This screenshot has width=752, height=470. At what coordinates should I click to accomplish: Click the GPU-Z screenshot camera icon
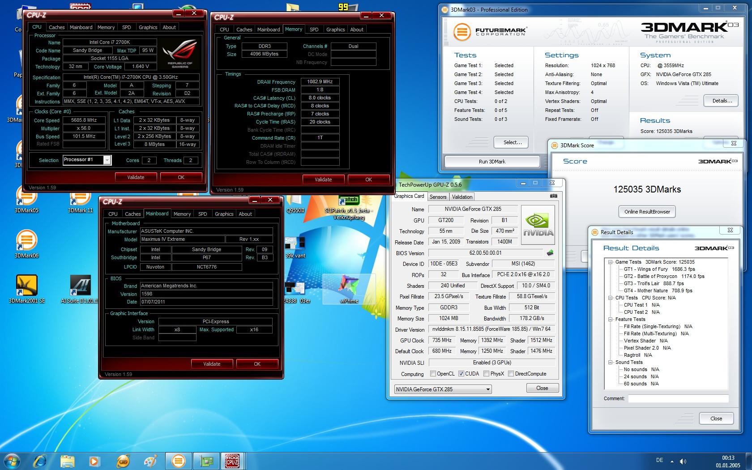pos(554,196)
